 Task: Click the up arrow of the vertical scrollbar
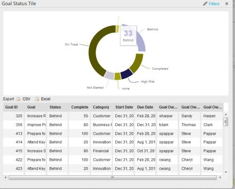click(226, 115)
